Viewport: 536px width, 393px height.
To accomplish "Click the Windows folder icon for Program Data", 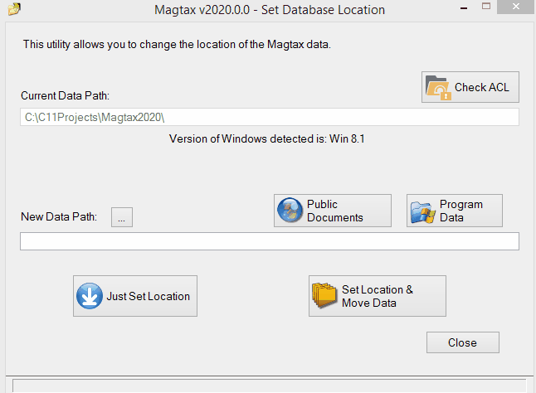I will (423, 212).
